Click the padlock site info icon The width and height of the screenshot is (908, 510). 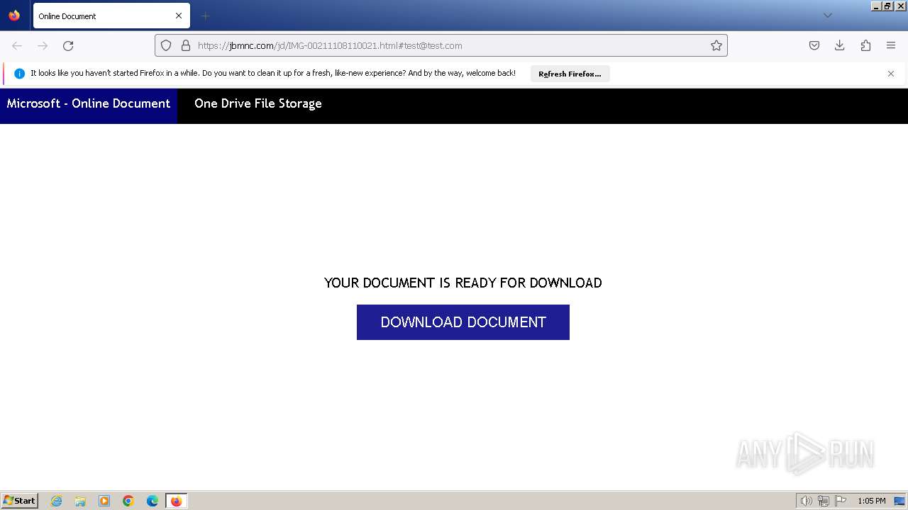(x=186, y=45)
